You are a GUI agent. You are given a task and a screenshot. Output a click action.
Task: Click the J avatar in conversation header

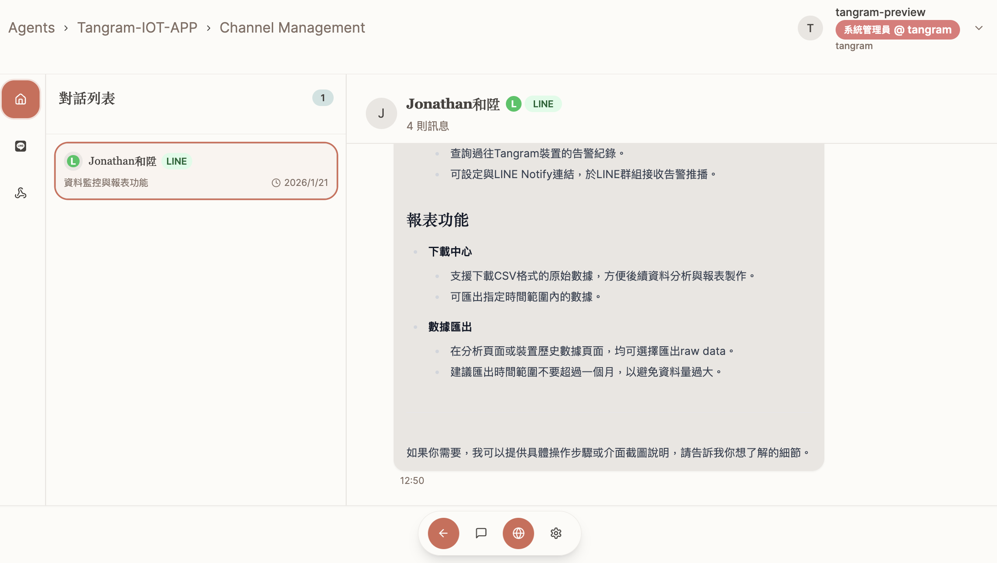coord(381,113)
